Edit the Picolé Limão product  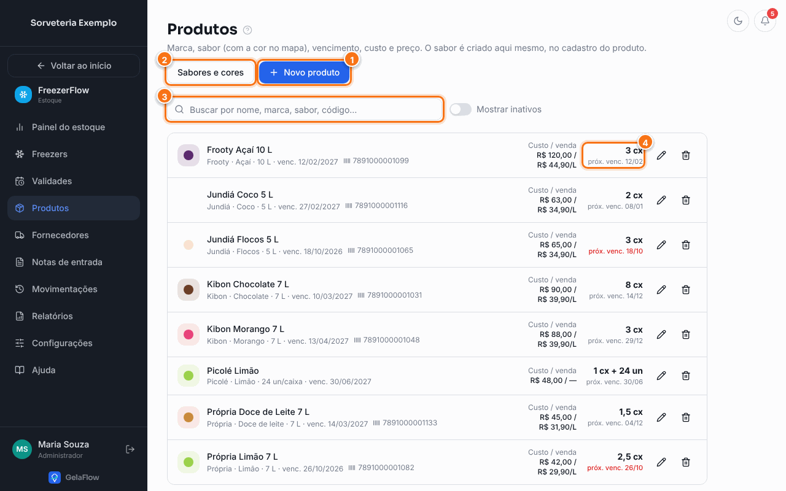[x=661, y=376]
